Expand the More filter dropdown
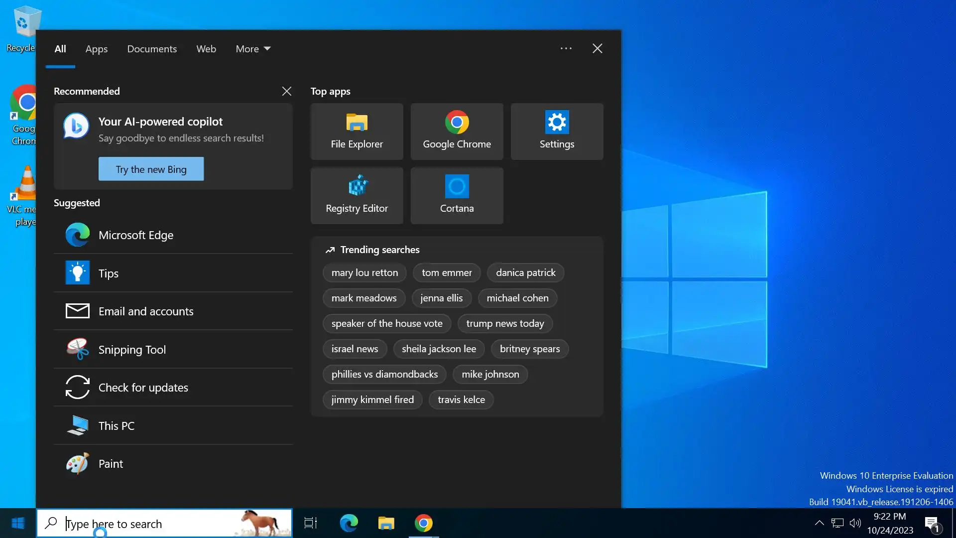956x538 pixels. [x=253, y=49]
